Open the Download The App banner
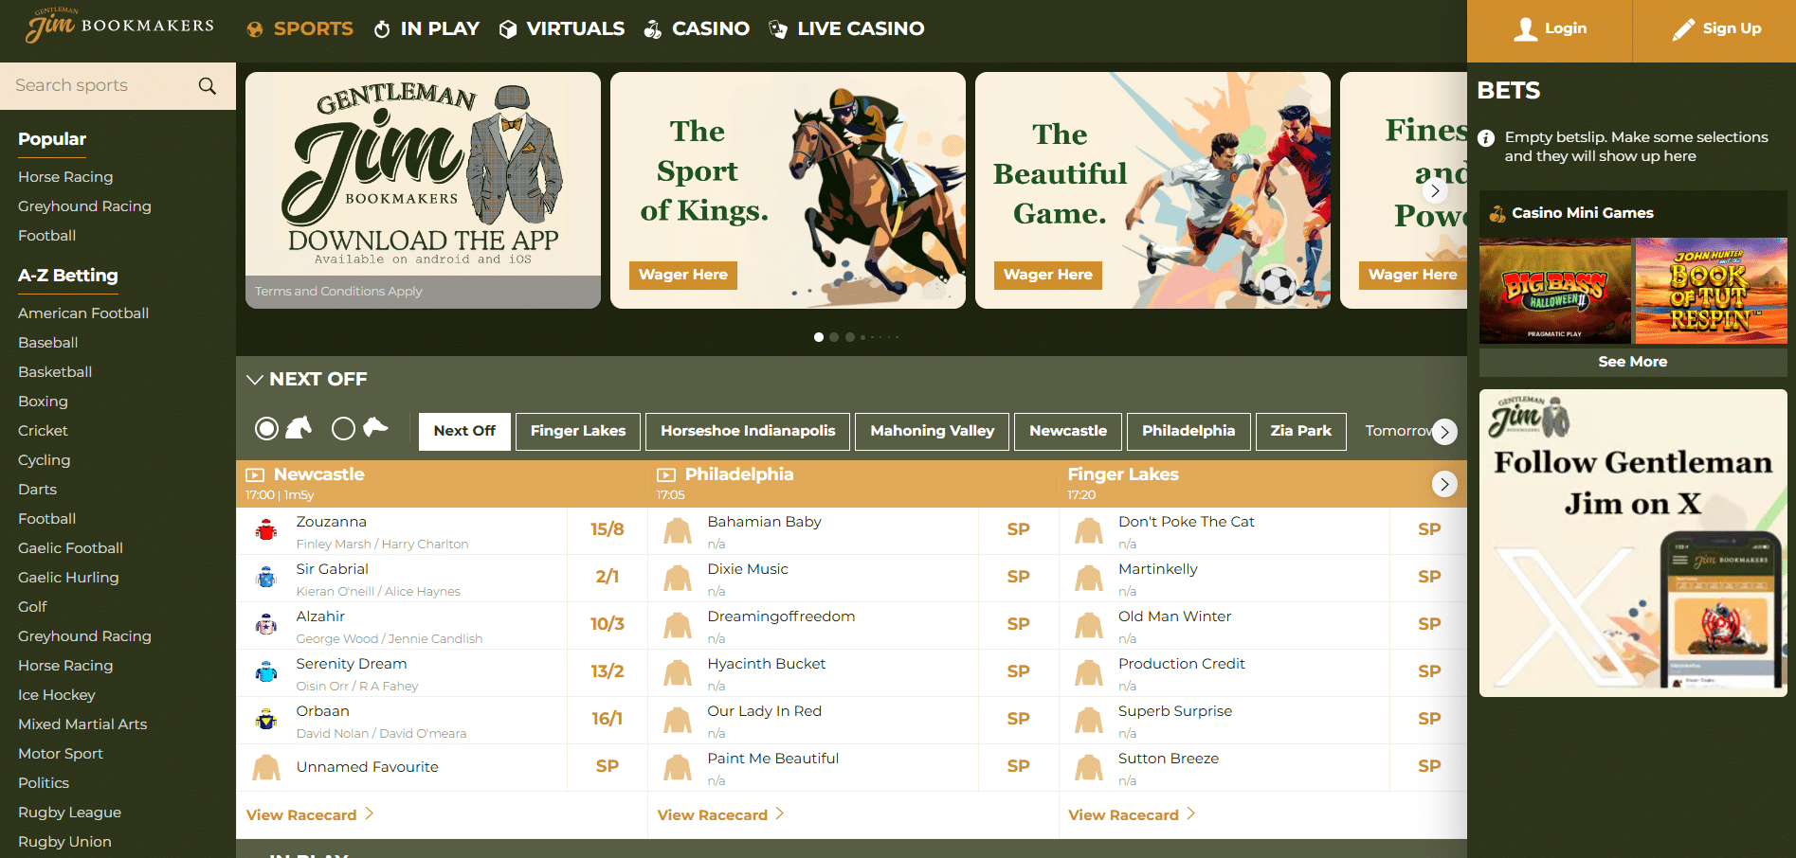Viewport: 1796px width, 858px height. (423, 190)
